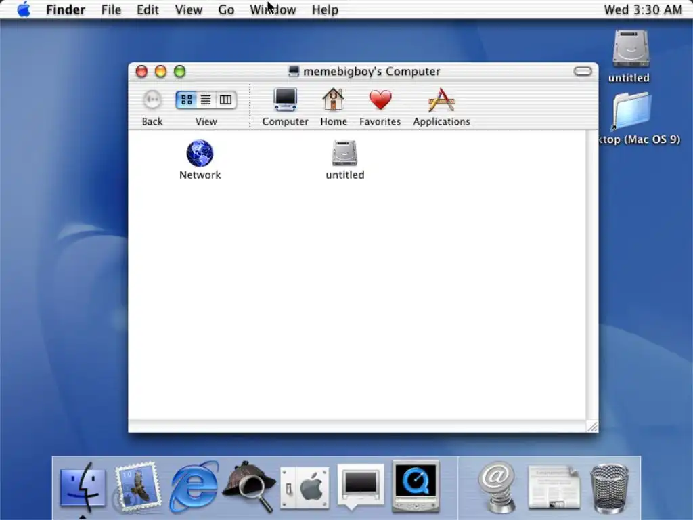This screenshot has height=520, width=693.
Task: Launch QuickTime Player from the Dock
Action: pyautogui.click(x=416, y=486)
